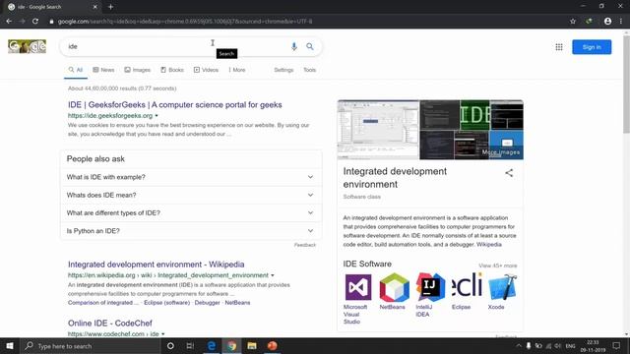This screenshot has width=630, height=354.
Task: Click Feedback under People also ask
Action: pos(305,245)
